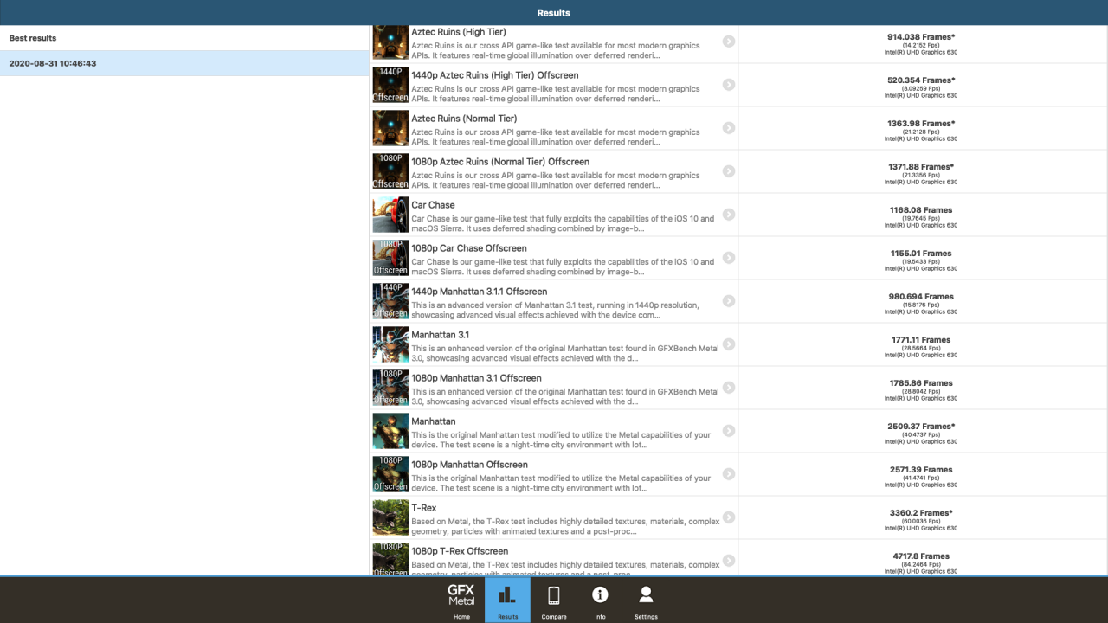Click the 1440p Manhattan 3.1.1 Offscreen thumbnail
Screen dimensions: 1108x623
390,301
